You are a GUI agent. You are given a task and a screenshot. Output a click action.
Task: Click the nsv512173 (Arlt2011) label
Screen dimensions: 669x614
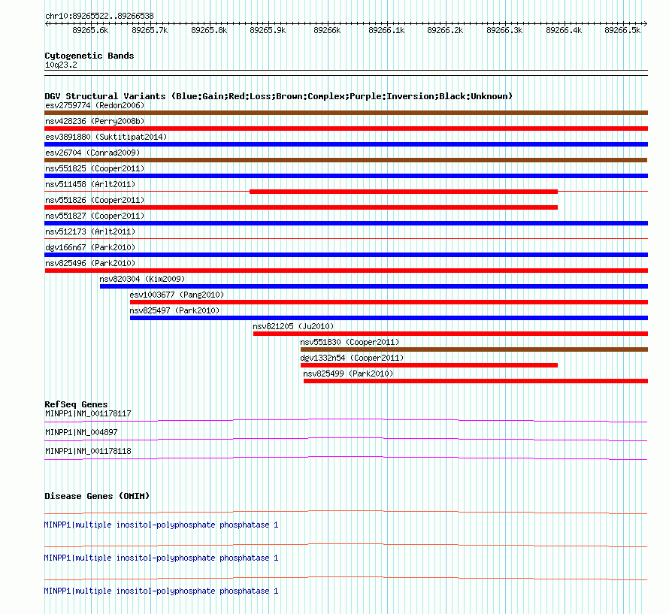(x=90, y=231)
